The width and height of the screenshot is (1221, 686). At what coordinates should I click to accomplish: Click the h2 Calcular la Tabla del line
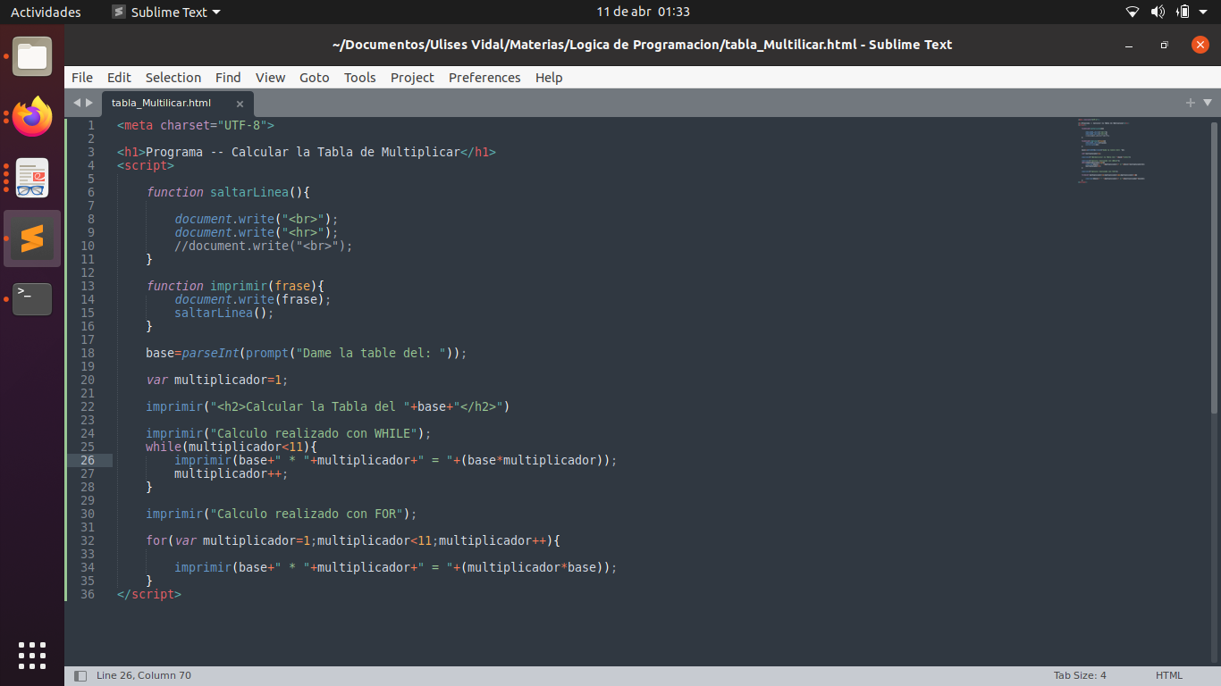pyautogui.click(x=328, y=406)
